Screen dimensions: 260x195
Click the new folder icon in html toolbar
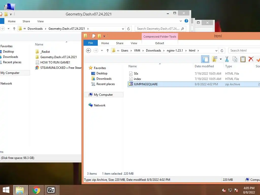pyautogui.click(x=214, y=59)
